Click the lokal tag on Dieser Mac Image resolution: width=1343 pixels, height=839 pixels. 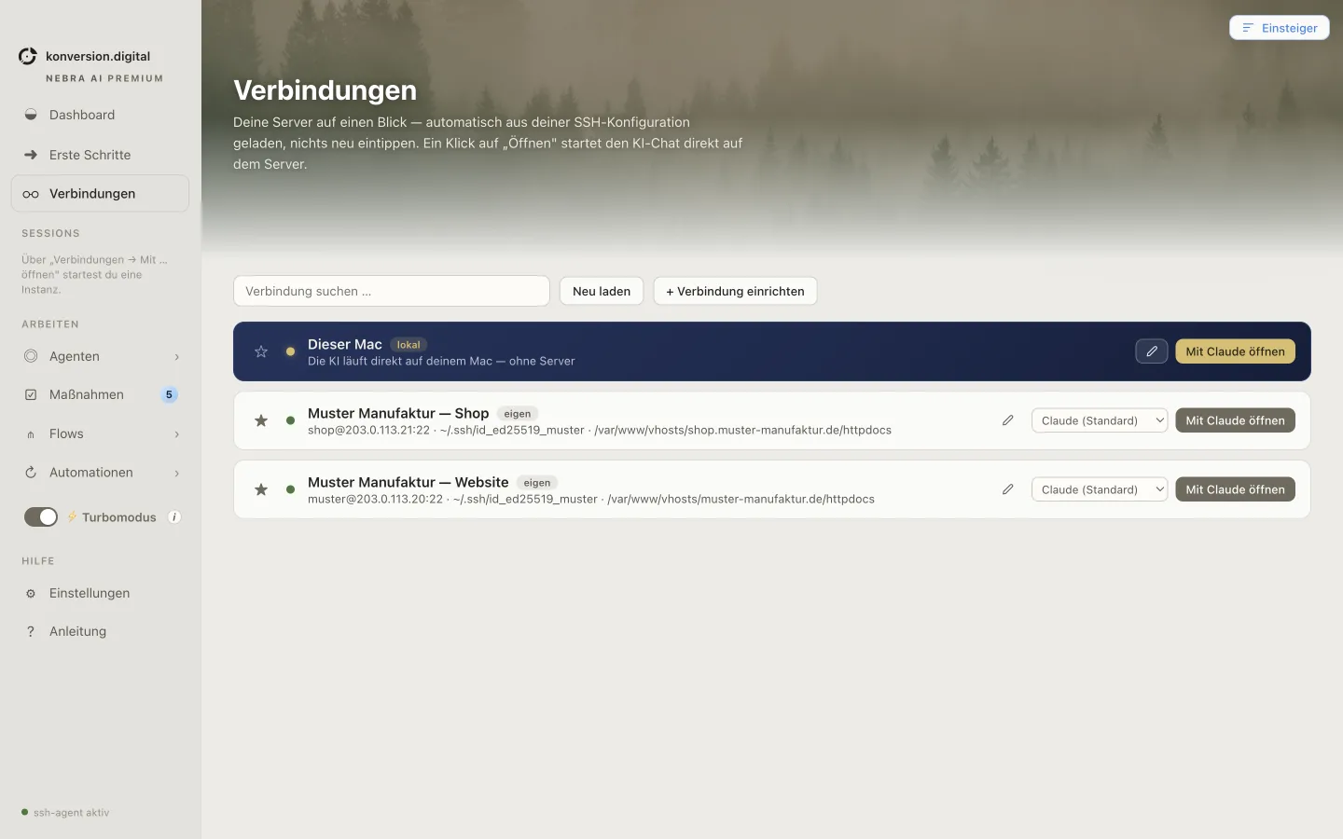408,345
